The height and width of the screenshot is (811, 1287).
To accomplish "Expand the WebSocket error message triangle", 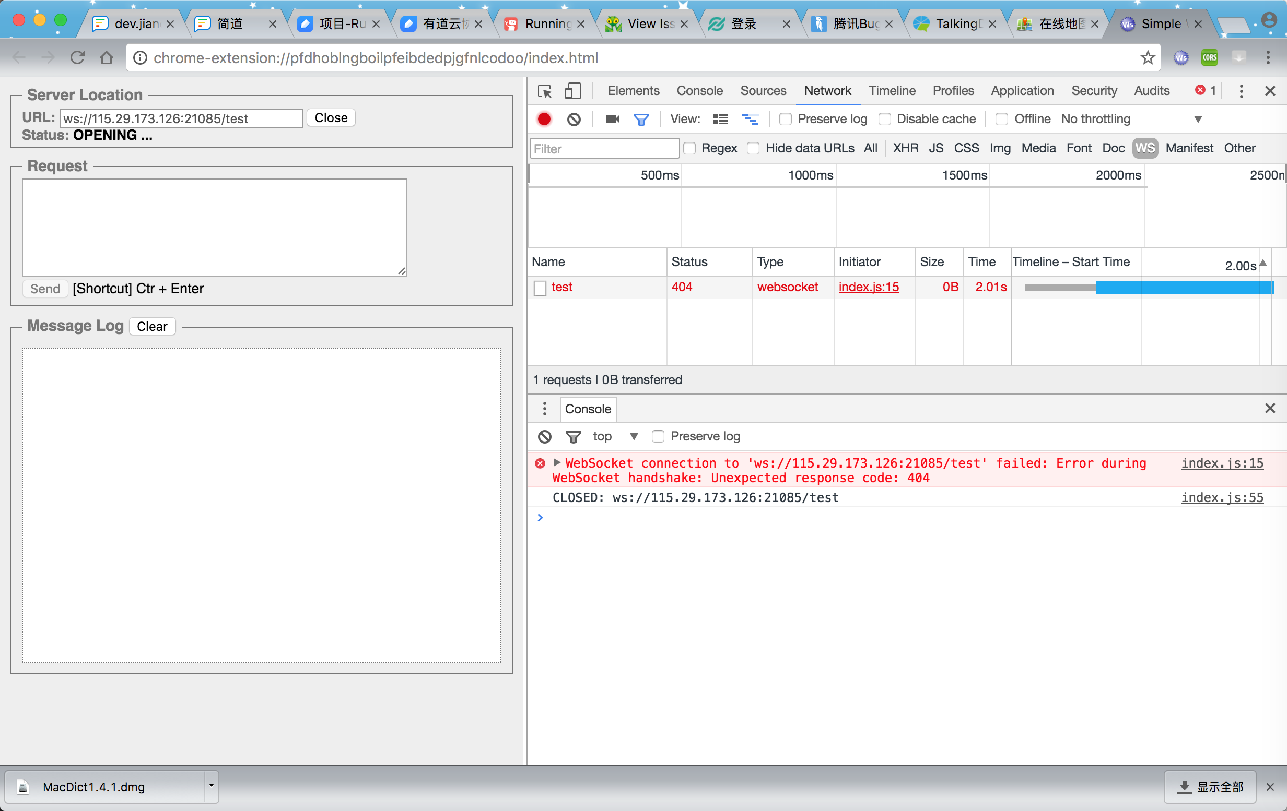I will click(x=556, y=462).
